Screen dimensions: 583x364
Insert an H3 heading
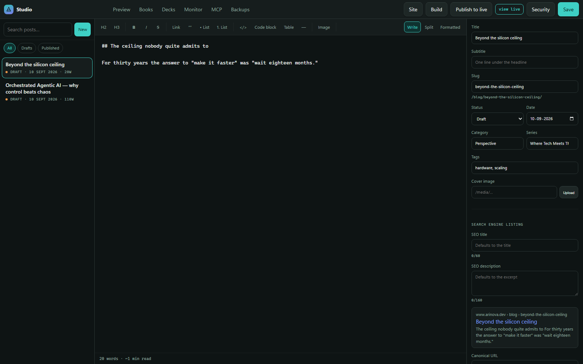tap(117, 27)
